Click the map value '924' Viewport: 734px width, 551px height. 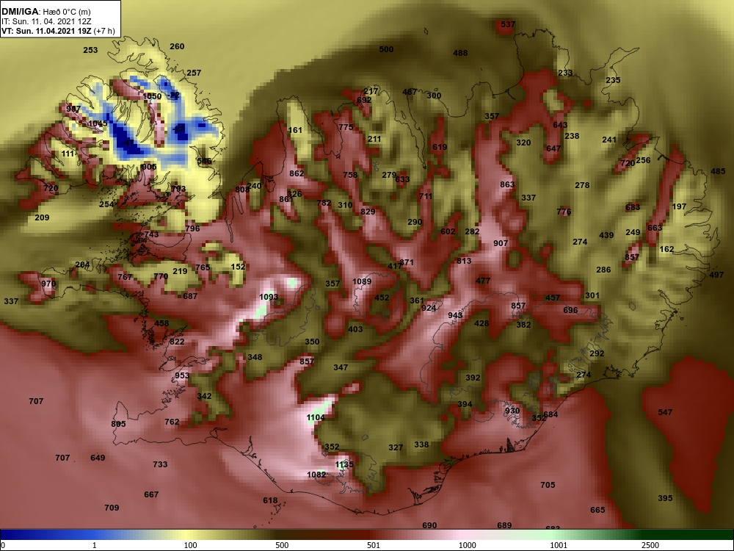tap(429, 308)
